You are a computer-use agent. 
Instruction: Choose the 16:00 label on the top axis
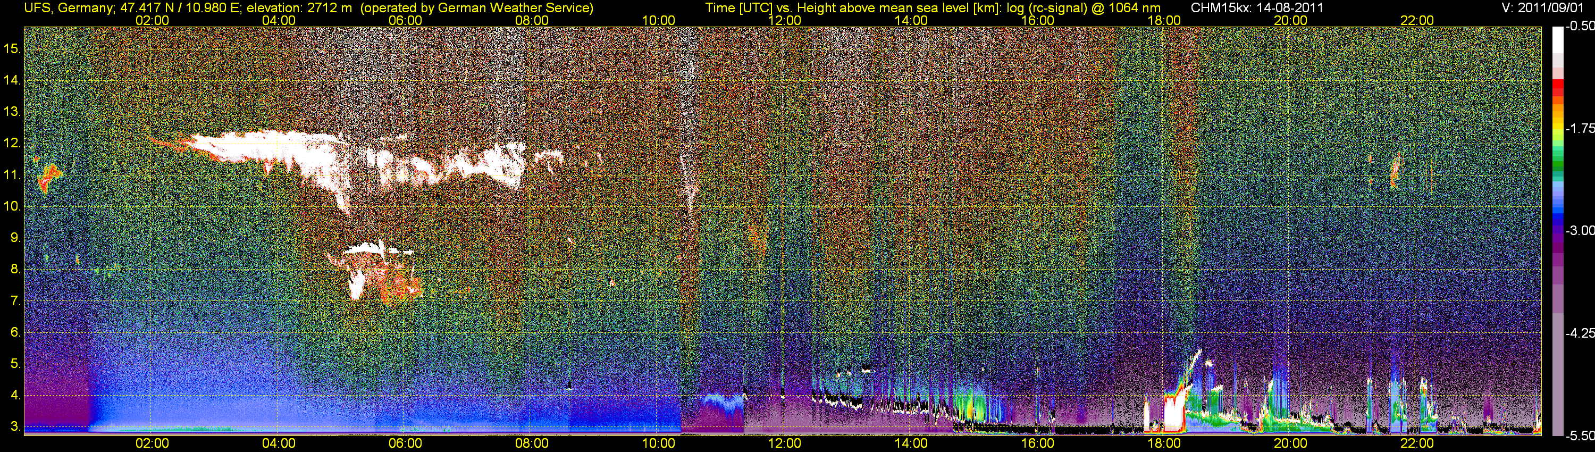1038,20
